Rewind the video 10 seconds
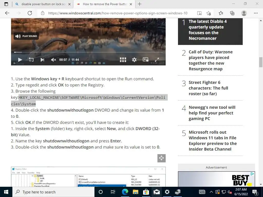The image size is (263, 197). click(31, 60)
